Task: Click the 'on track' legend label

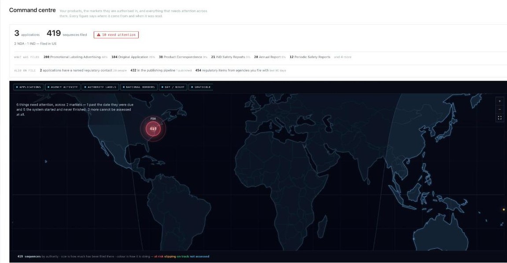Action: click(183, 256)
